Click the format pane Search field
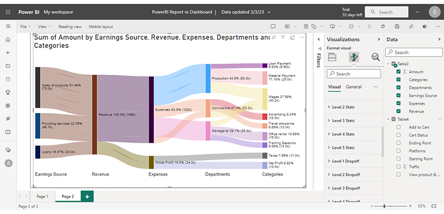 (354, 74)
